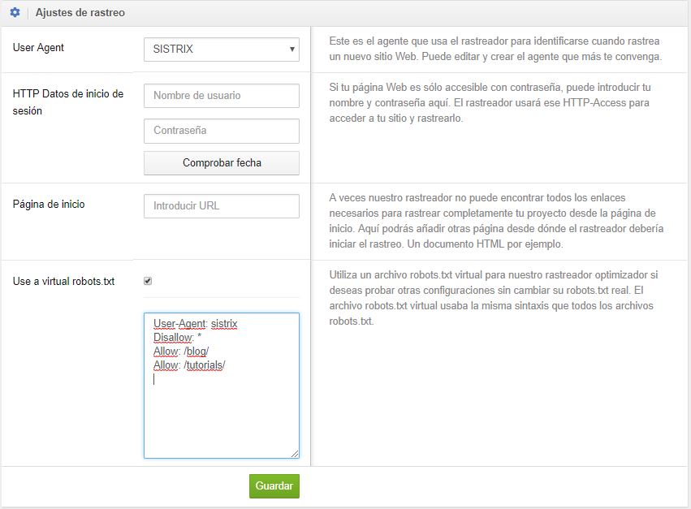Screen dimensions: 691x509
Task: Click the arrow of the User Agent select
Action: 292,50
